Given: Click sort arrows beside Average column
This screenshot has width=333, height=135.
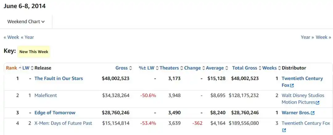Looking at the screenshot, I should coord(227,68).
